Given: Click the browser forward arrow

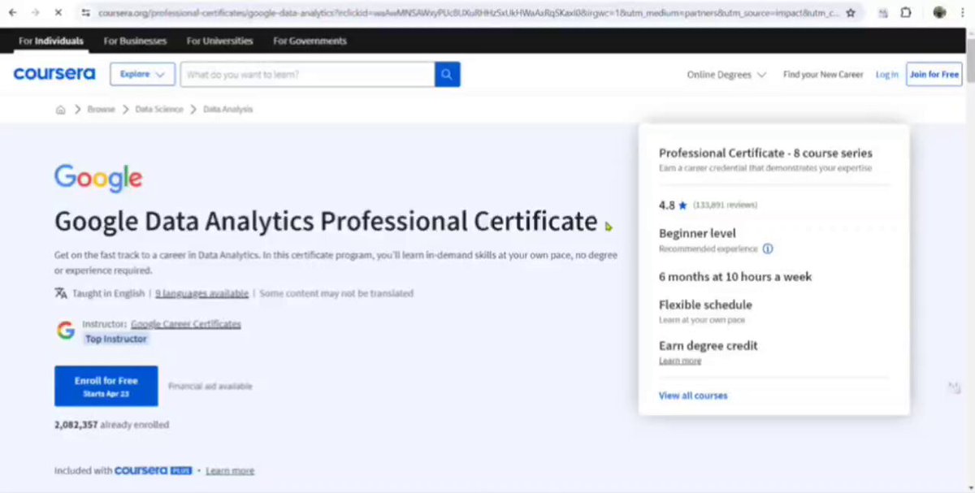Looking at the screenshot, I should [36, 13].
